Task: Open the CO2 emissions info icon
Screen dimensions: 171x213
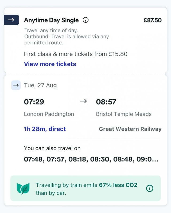Action: pos(150,188)
